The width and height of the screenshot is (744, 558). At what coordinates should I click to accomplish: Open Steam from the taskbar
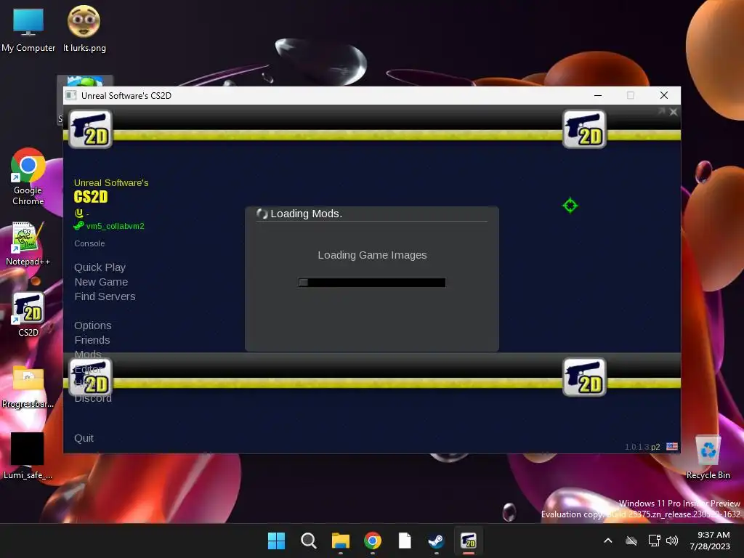click(437, 541)
